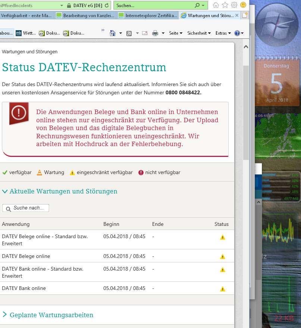Click the browser Home icon in the address bar row
This screenshot has width=301, height=328.
tap(216, 5)
